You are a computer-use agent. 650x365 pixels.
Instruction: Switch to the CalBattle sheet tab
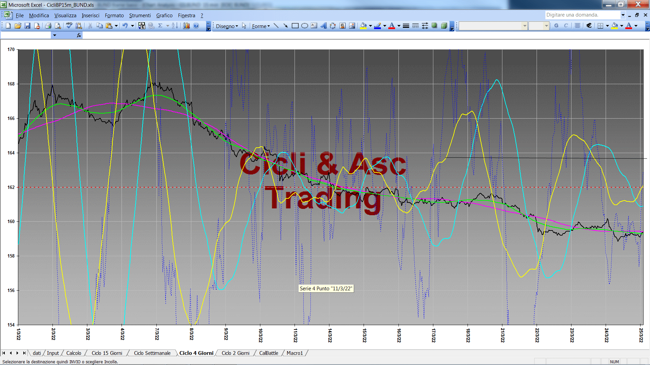click(269, 353)
